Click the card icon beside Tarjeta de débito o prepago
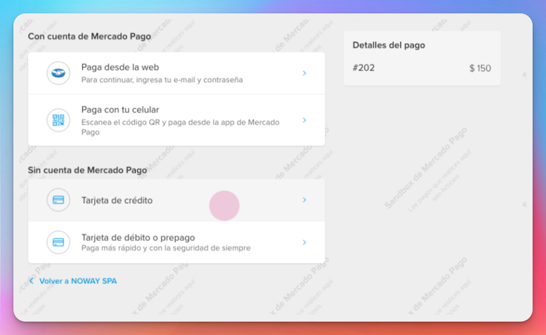Screen dimensions: 546x335 pyautogui.click(x=58, y=242)
